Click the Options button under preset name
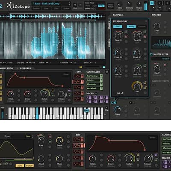Image resolution: width=171 pixels, height=171 pixels. click(x=66, y=9)
